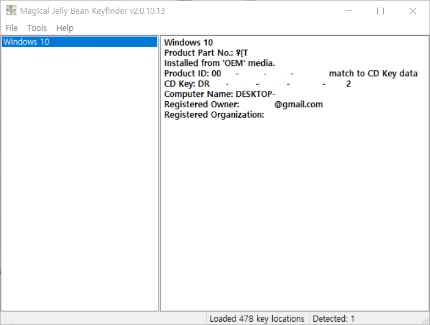430x325 pixels.
Task: Click the Installed from 'OEM' media line
Action: [219, 63]
